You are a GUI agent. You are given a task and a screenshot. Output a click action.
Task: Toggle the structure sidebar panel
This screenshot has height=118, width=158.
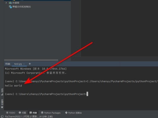[2, 92]
